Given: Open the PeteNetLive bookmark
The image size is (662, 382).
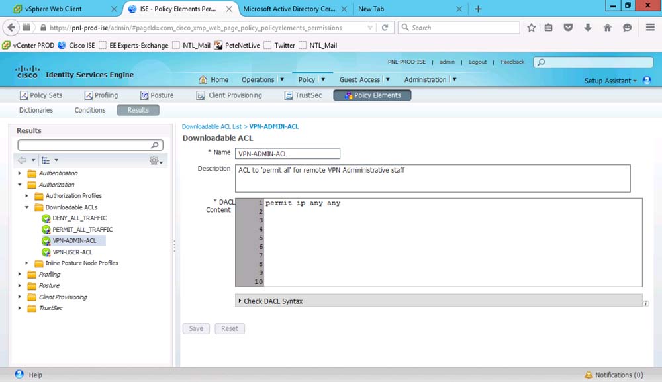Looking at the screenshot, I should pyautogui.click(x=237, y=46).
